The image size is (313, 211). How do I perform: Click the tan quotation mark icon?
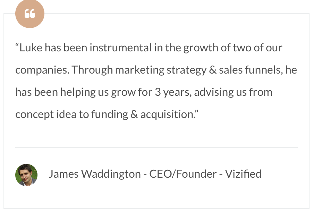point(30,14)
